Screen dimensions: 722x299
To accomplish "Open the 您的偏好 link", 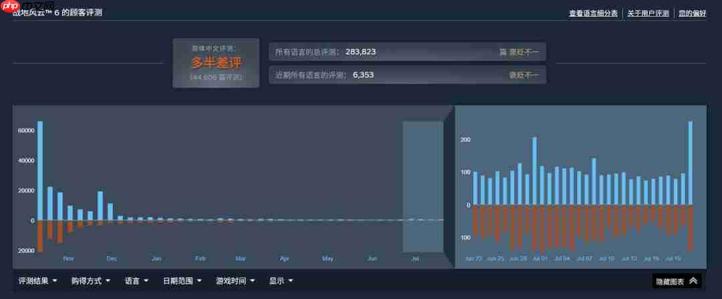I will (x=692, y=14).
